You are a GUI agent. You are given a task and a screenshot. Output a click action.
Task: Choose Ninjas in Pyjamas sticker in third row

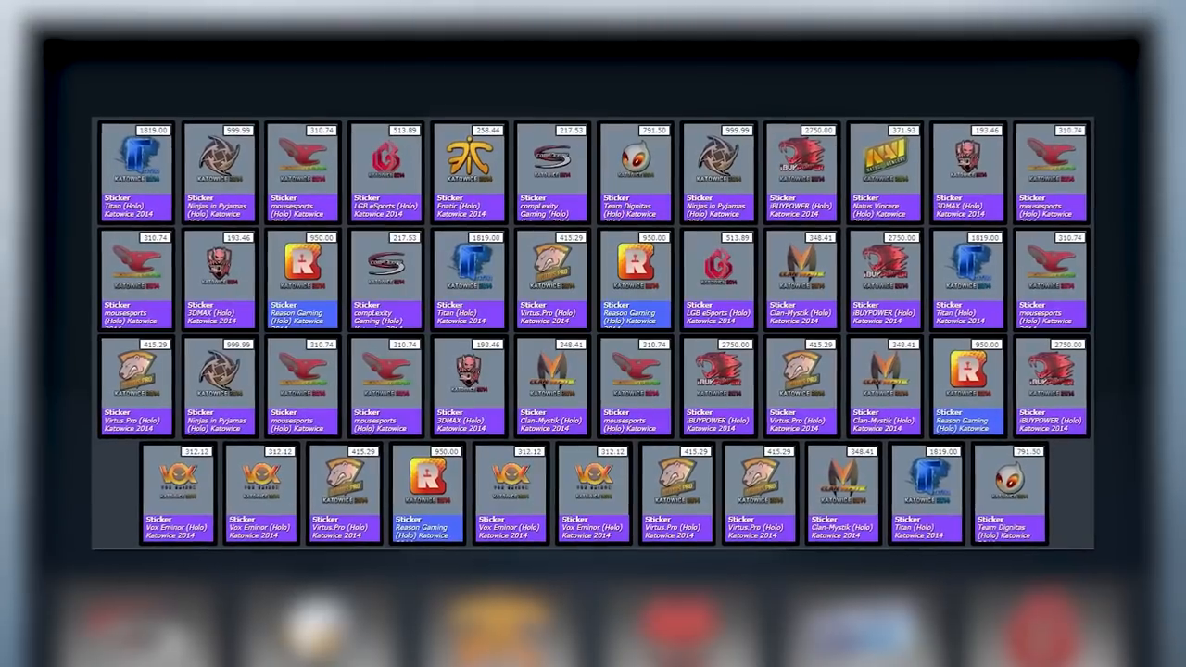220,386
